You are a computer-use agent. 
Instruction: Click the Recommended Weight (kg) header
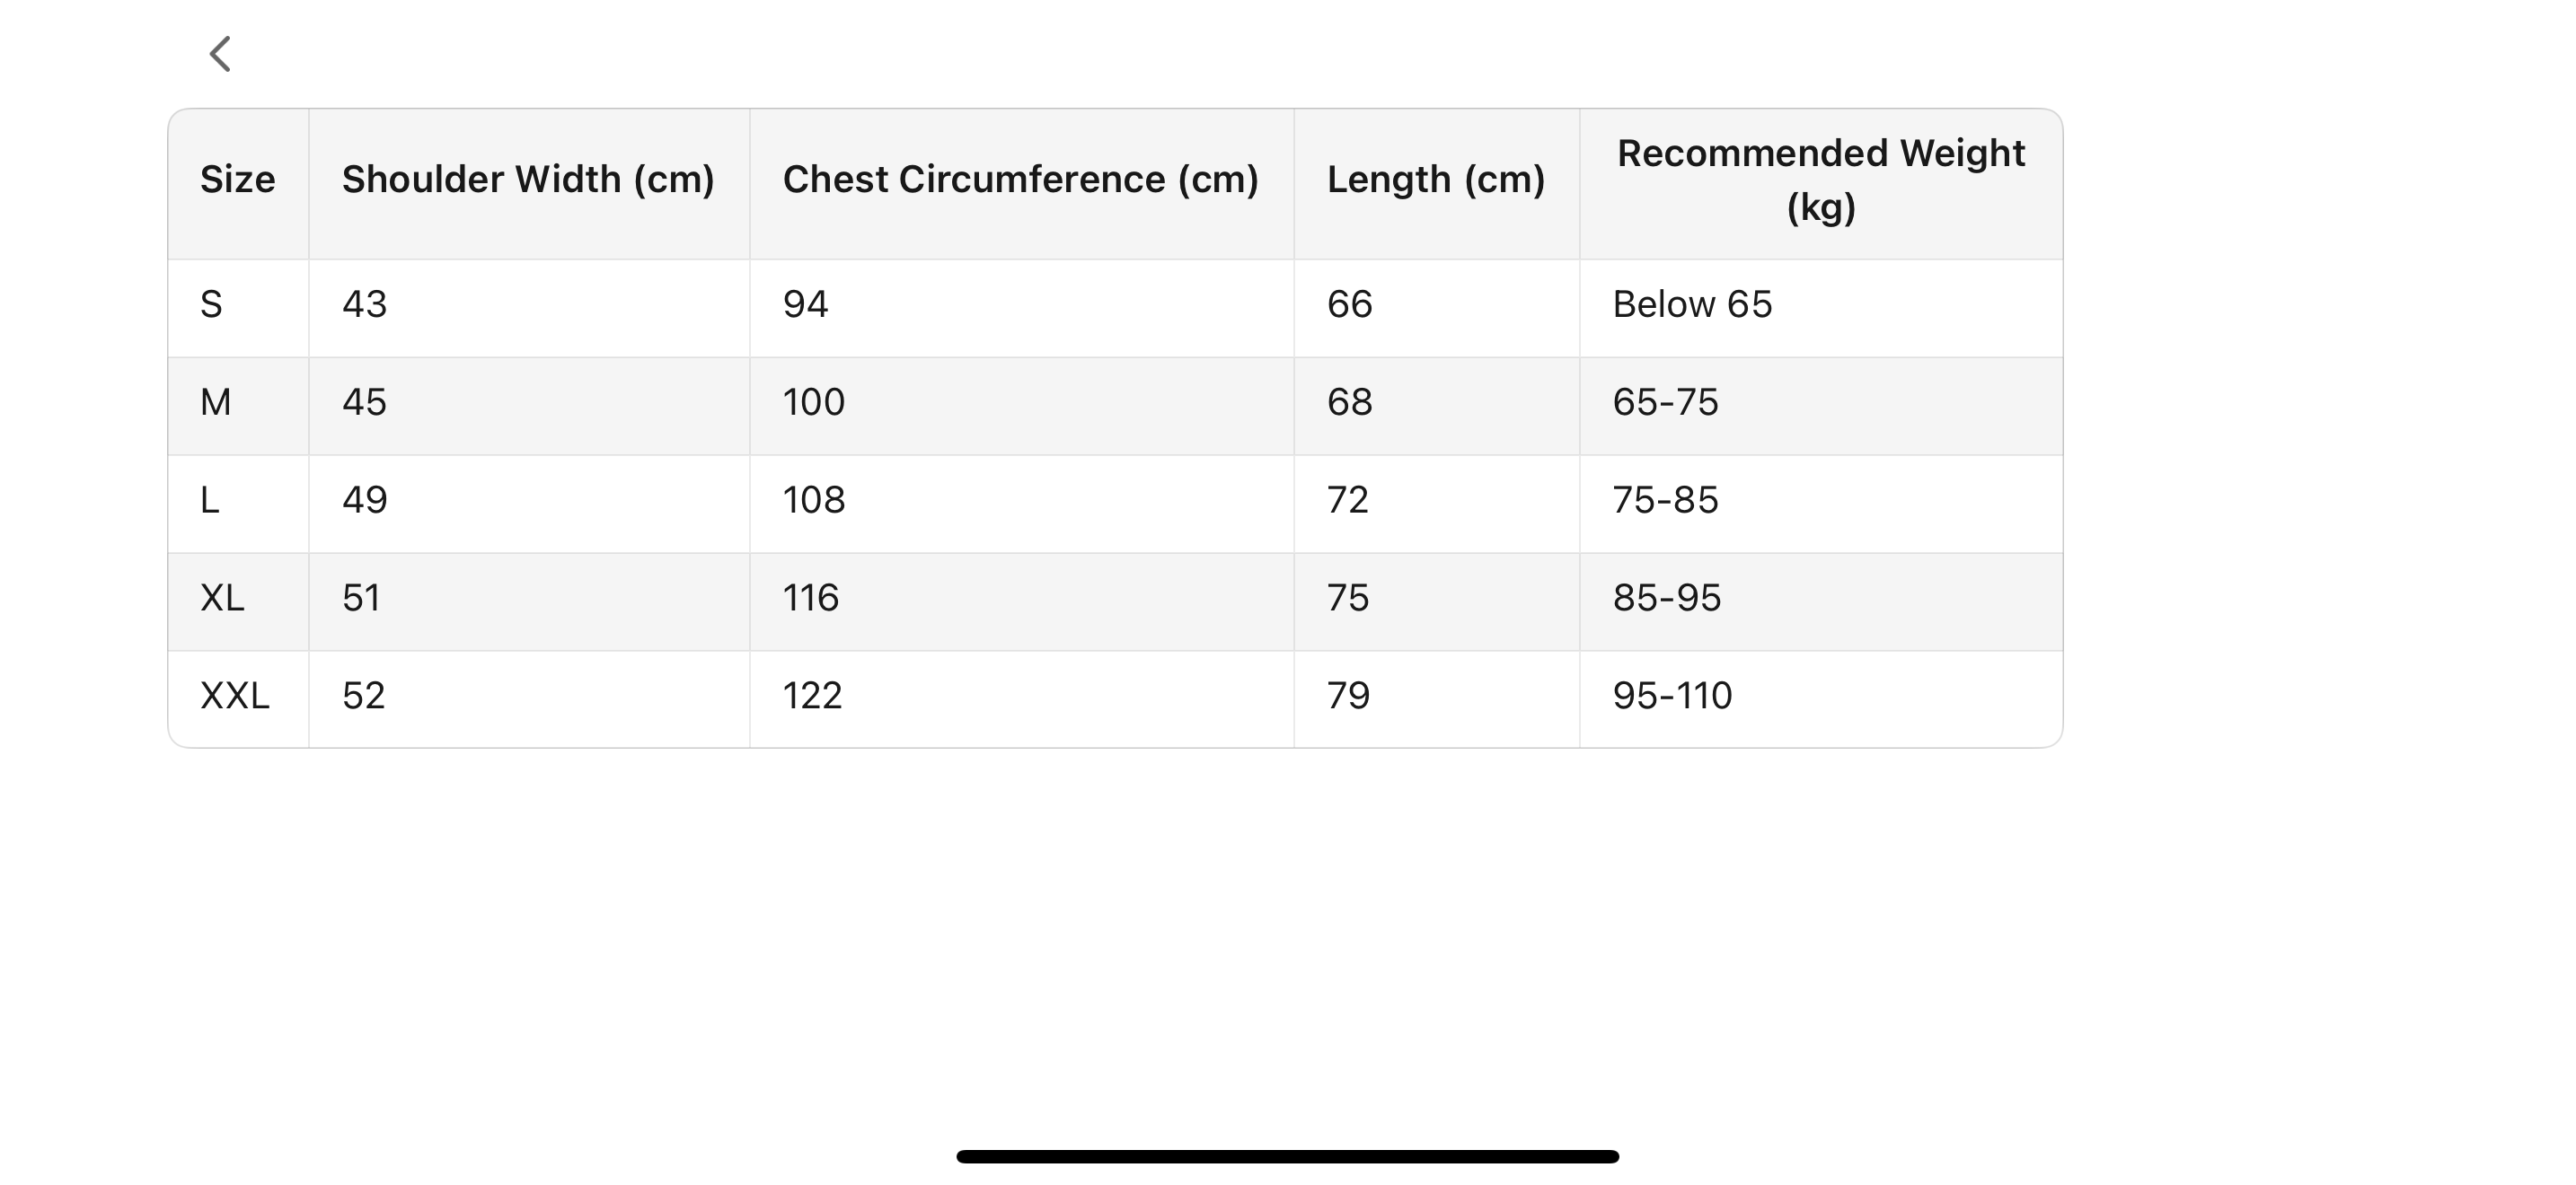pos(1820,180)
